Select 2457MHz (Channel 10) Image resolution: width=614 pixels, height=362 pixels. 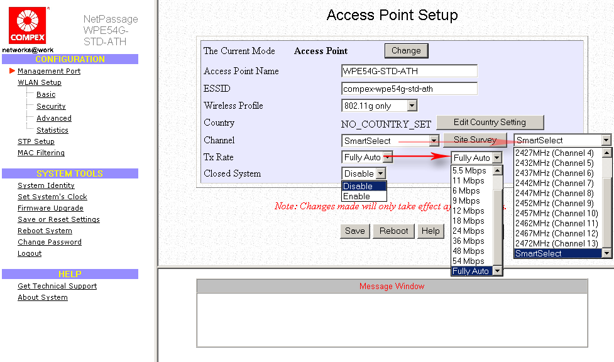(557, 213)
